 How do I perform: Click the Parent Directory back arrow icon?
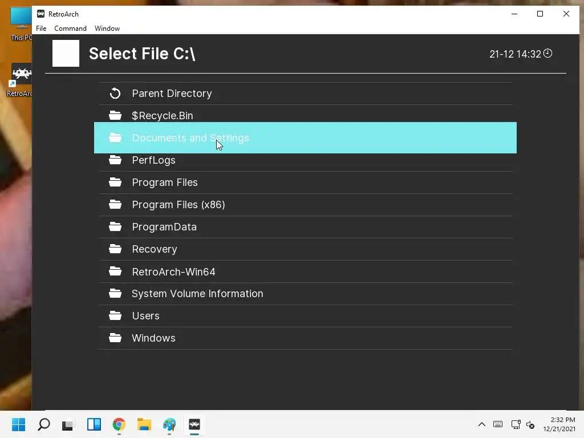[x=115, y=94]
